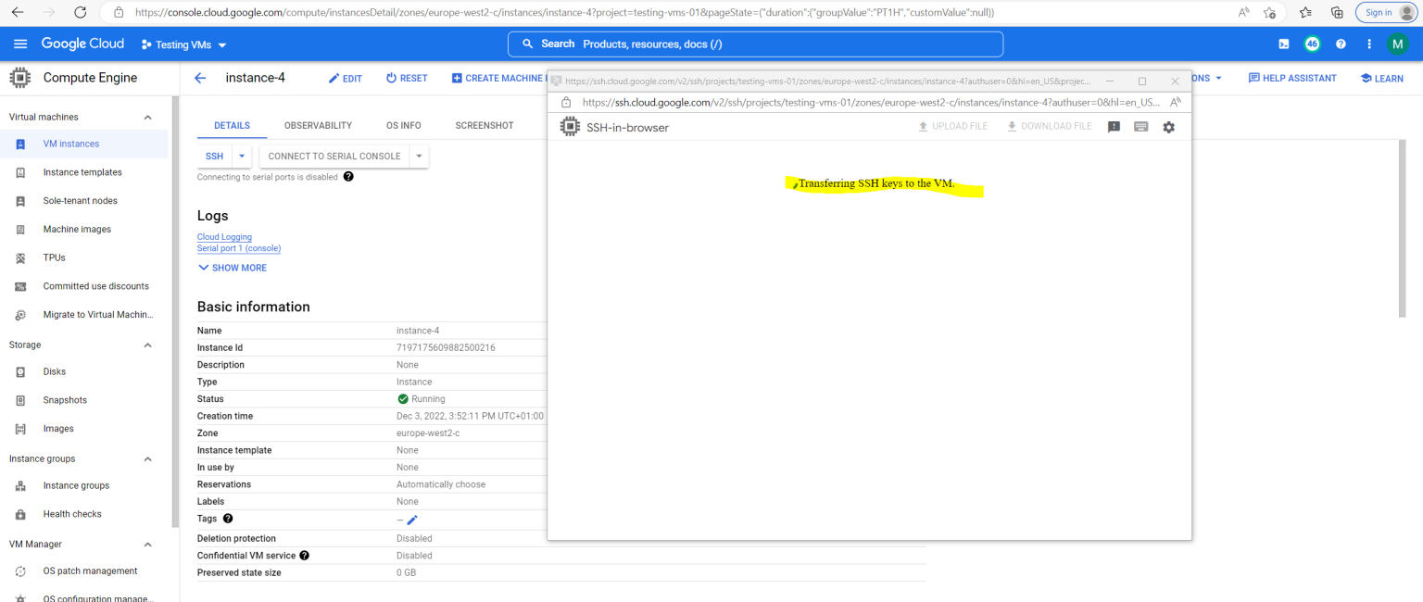Open Help with the question mark icon
Viewport: 1423px width, 602px height.
(1341, 44)
